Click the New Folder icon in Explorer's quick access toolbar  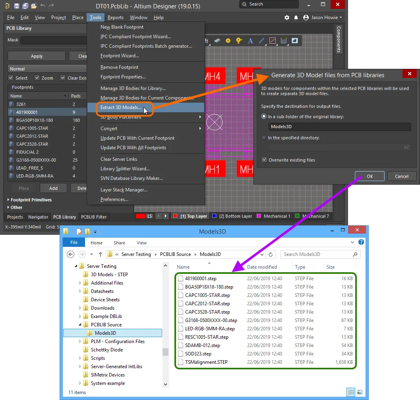[87, 232]
